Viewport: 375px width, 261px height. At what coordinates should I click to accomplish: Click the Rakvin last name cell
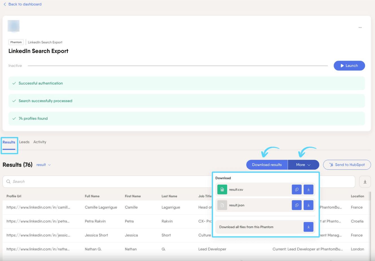167,221
